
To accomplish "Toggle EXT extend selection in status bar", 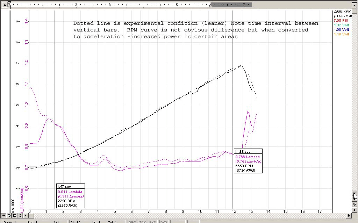I will click(152, 222).
